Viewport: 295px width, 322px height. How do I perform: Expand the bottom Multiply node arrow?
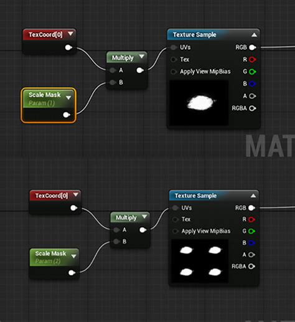(x=144, y=217)
